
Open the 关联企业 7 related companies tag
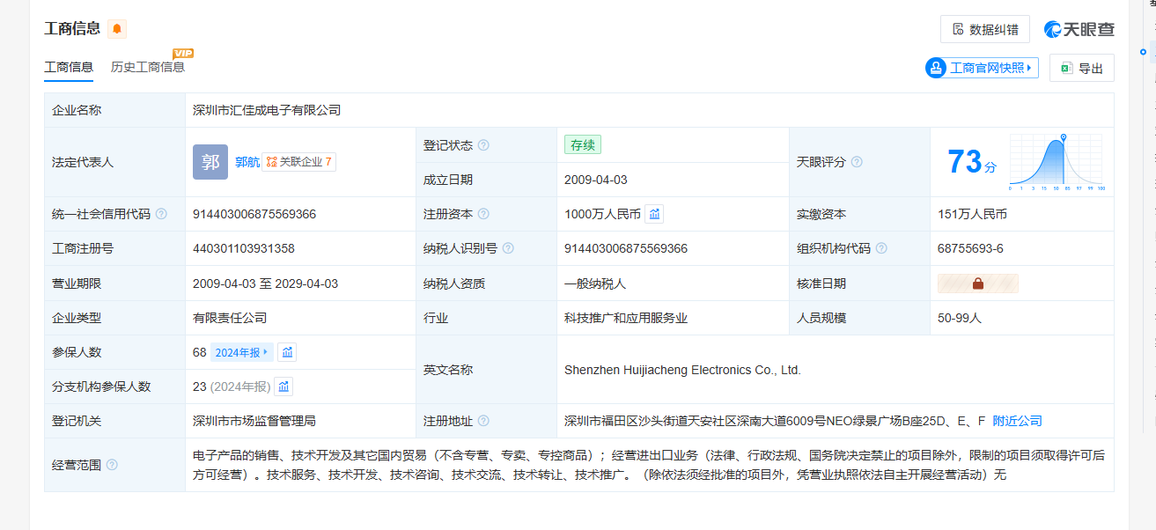[299, 162]
